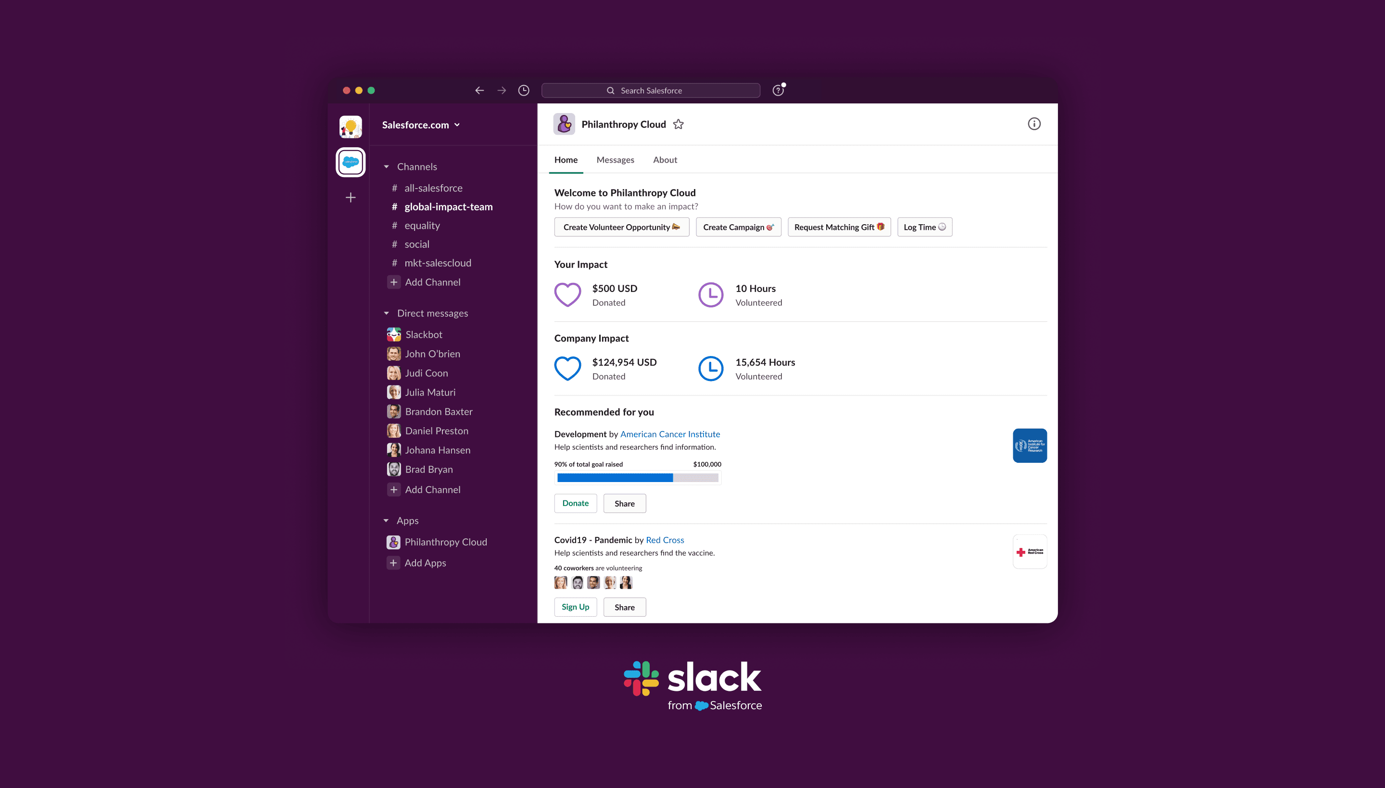Click the Donate button for American Cancer Institute
Viewport: 1385px width, 788px height.
(x=575, y=503)
